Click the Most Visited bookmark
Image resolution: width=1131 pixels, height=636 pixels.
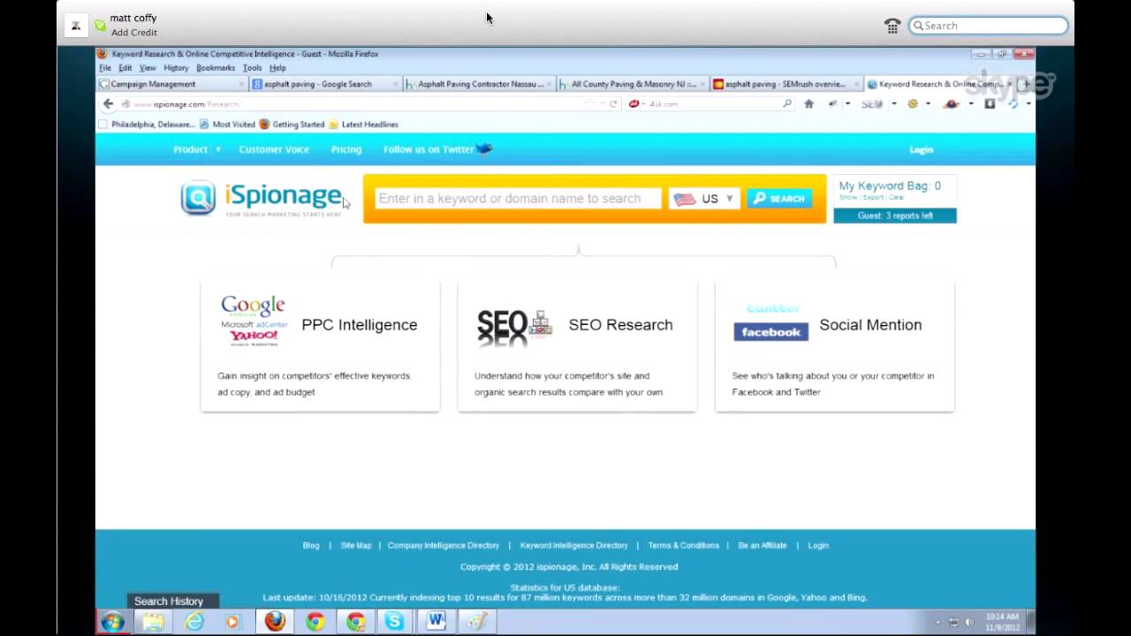pos(227,125)
